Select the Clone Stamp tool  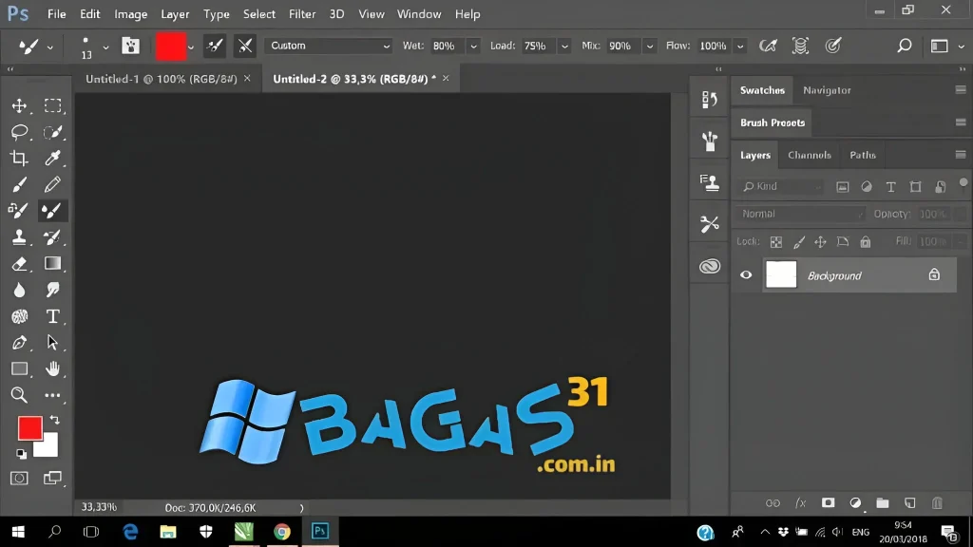pos(19,236)
